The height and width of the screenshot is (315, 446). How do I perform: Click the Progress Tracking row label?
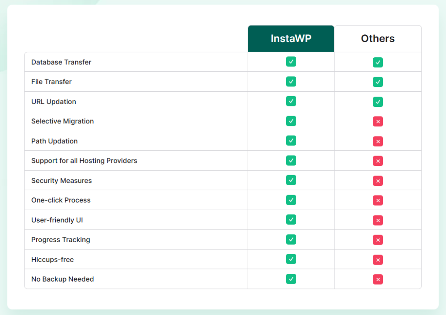61,239
